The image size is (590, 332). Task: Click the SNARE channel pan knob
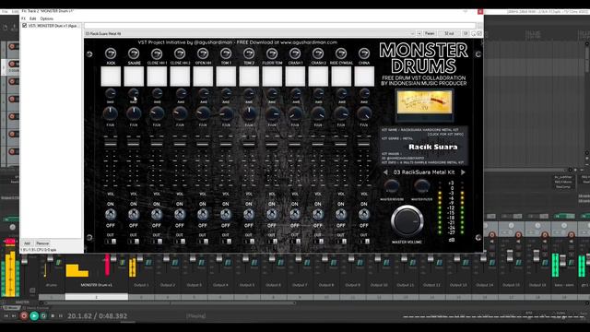tap(134, 113)
